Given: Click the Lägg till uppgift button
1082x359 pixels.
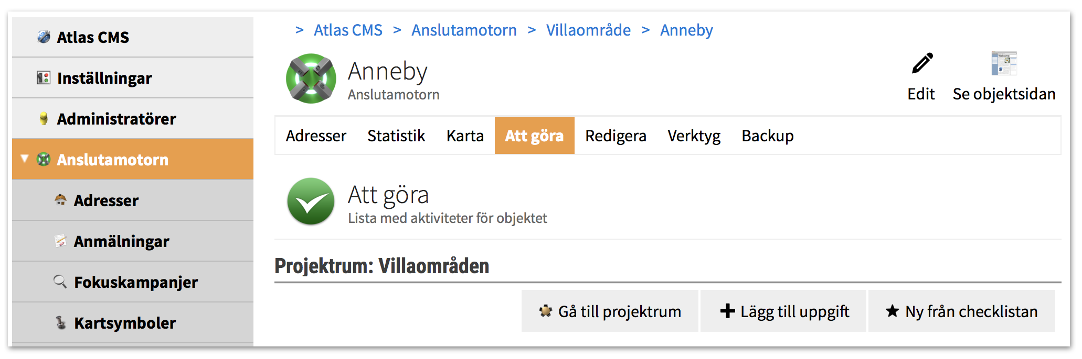Looking at the screenshot, I should click(783, 311).
